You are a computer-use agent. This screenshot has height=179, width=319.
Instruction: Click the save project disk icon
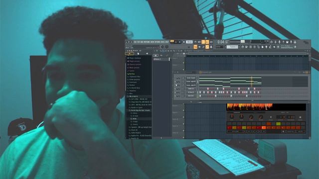coord(287,42)
